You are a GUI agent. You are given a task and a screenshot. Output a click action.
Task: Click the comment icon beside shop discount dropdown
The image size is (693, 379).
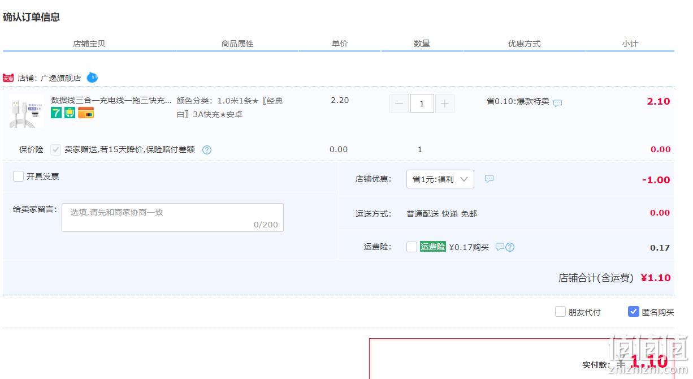[x=490, y=179]
